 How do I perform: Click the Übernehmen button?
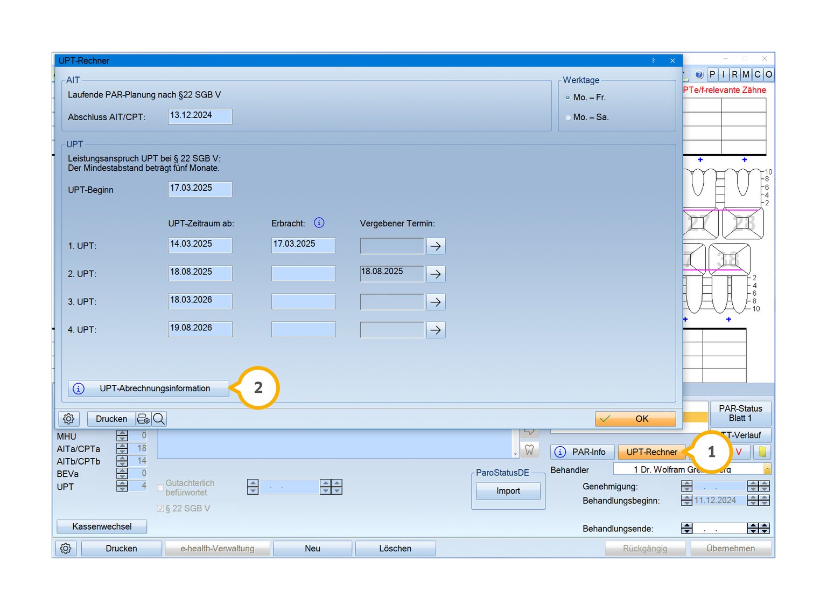[731, 548]
